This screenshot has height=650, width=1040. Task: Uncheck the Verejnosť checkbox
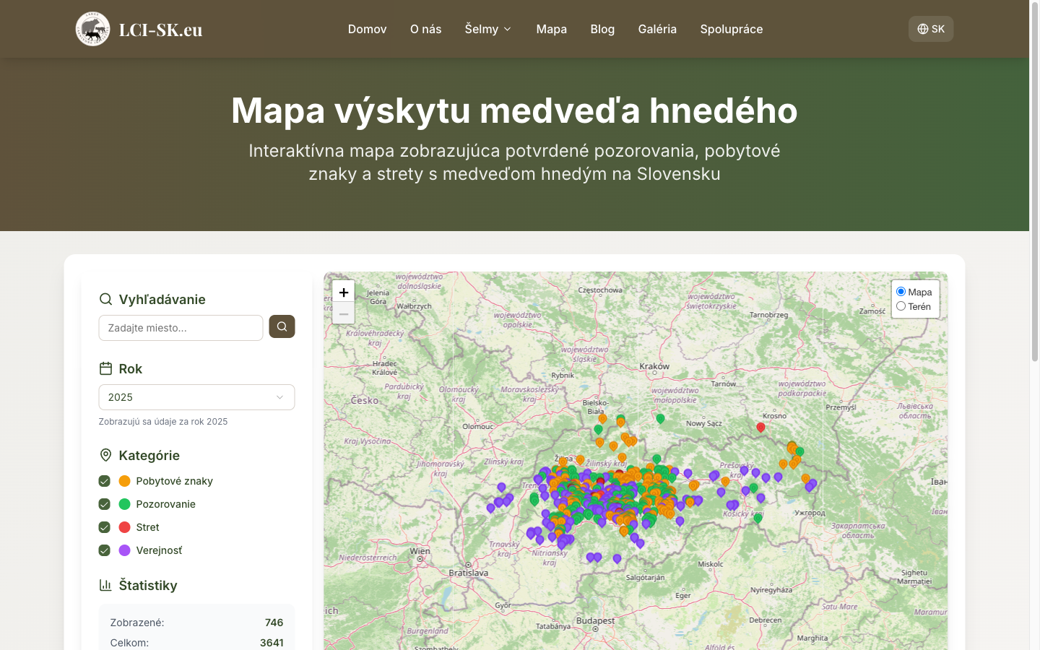click(104, 550)
